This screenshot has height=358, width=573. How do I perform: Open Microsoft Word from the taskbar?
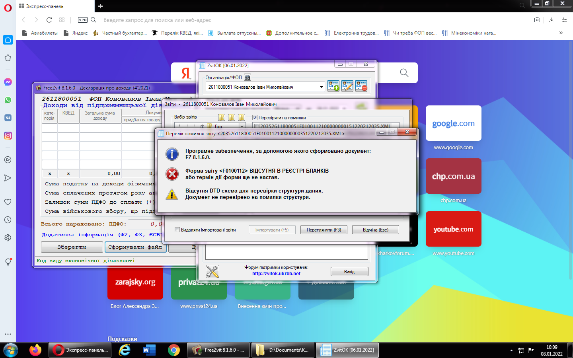(149, 350)
